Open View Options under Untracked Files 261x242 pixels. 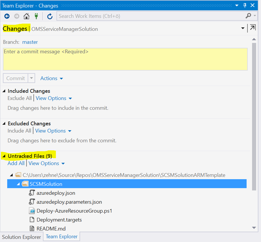point(46,163)
